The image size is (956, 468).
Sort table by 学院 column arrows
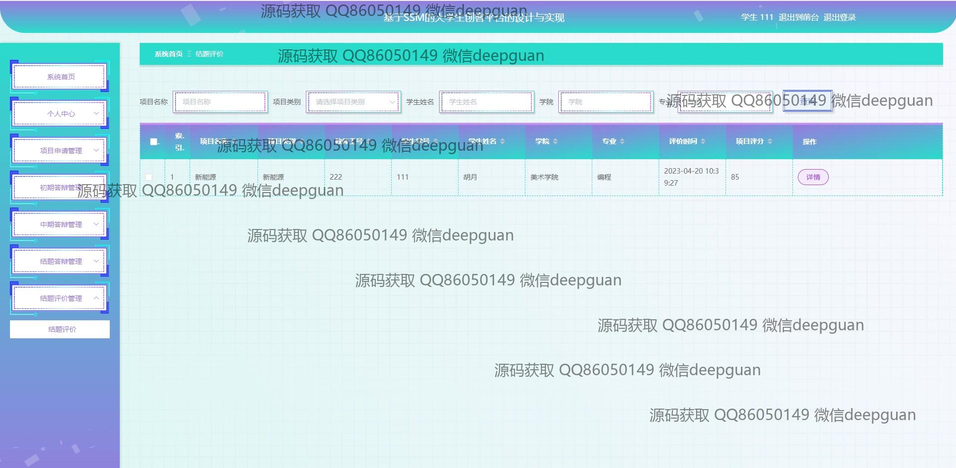coord(555,142)
